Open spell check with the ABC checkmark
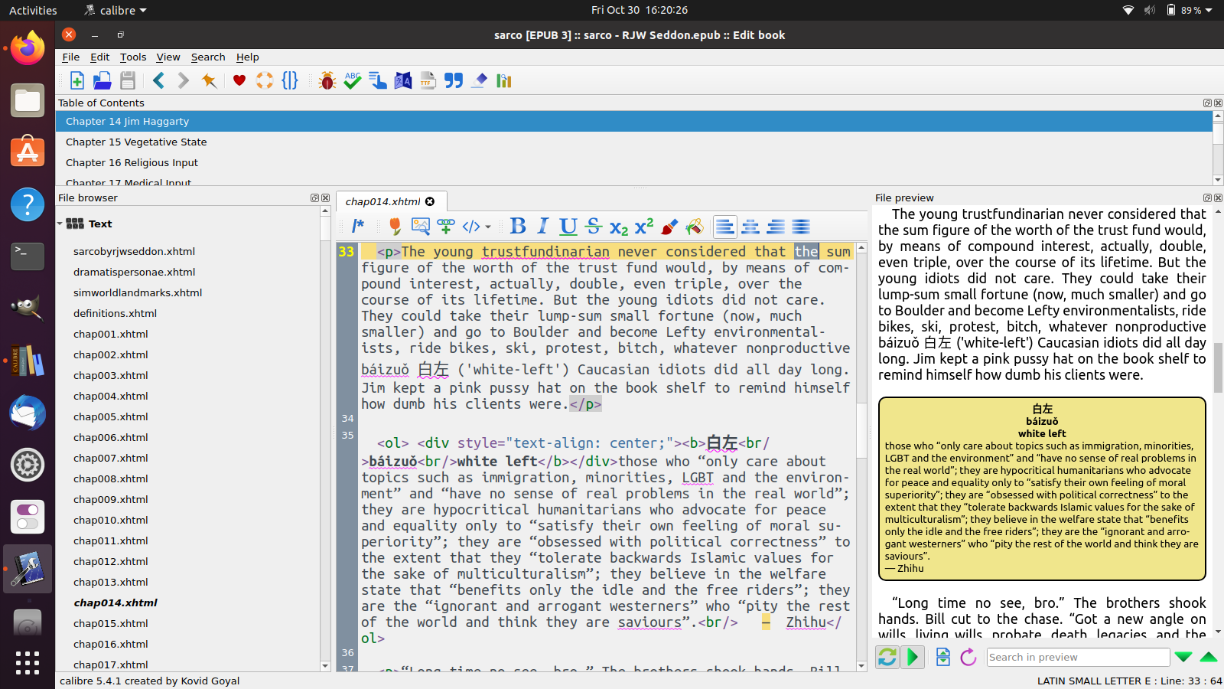Screen dimensions: 1224x689 click(353, 80)
